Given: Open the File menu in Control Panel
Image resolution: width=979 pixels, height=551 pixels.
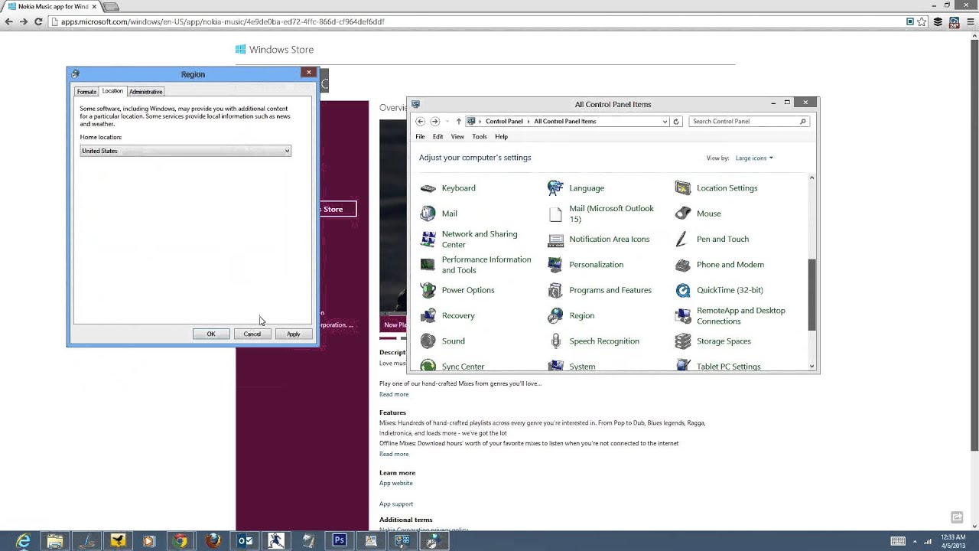Looking at the screenshot, I should (x=420, y=136).
